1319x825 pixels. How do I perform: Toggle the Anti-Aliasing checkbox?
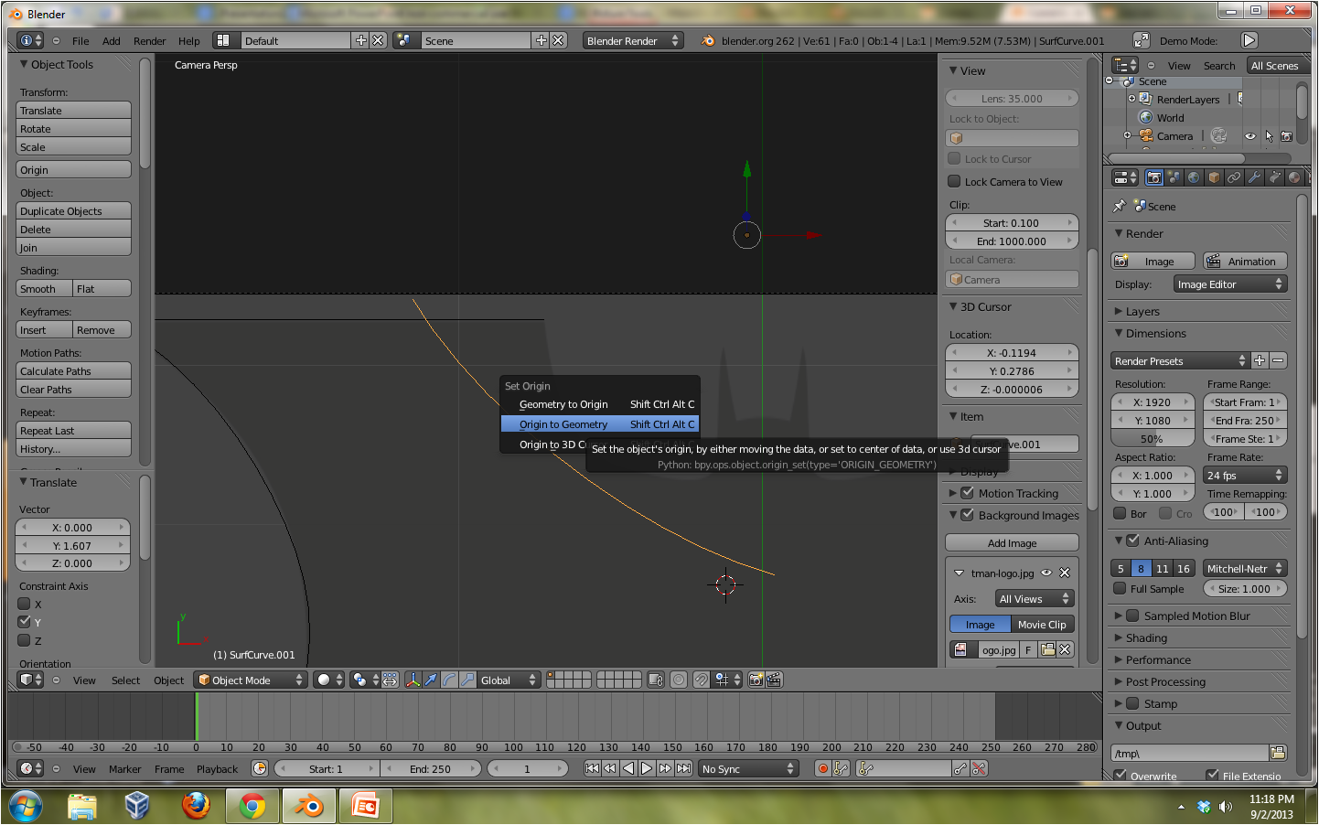(1132, 541)
